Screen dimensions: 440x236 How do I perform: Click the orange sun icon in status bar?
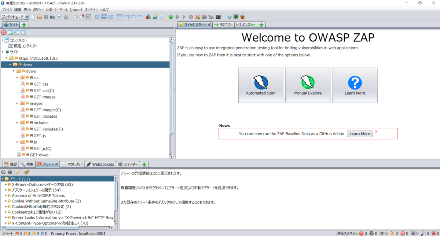click(x=361, y=233)
